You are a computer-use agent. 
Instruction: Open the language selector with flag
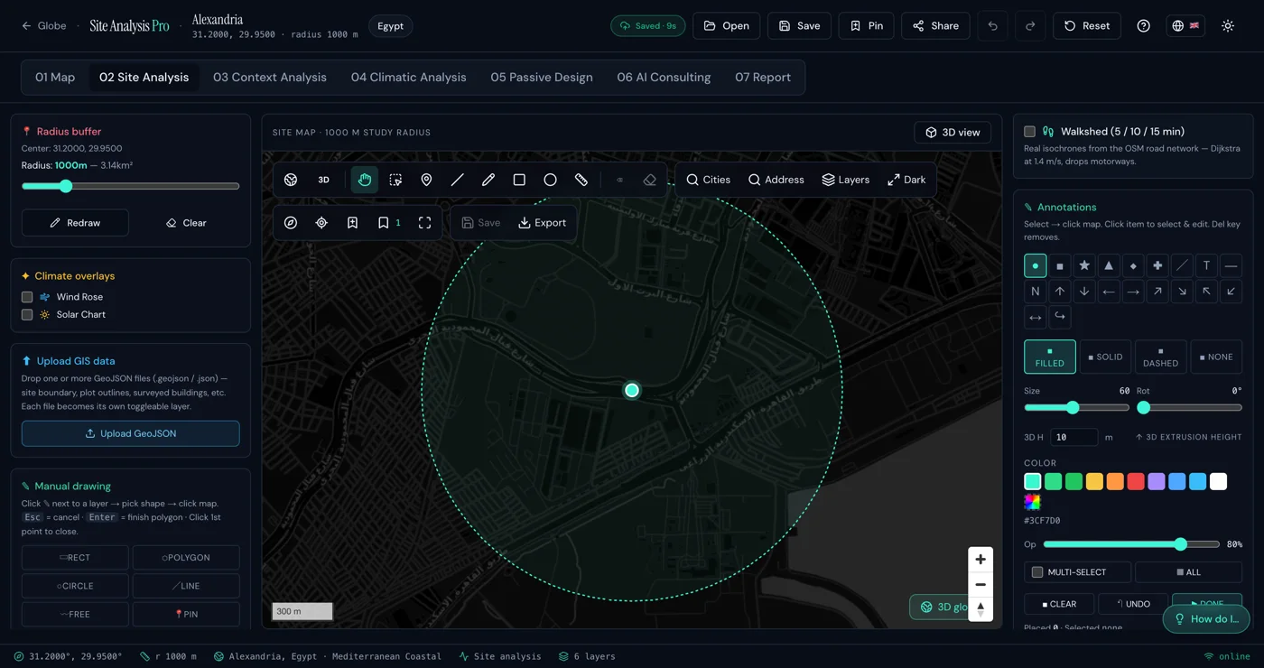pyautogui.click(x=1185, y=26)
